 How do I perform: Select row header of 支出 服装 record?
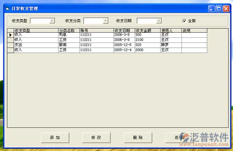click(10, 45)
